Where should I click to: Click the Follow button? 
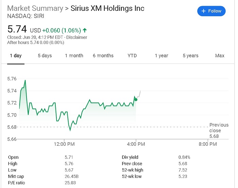211,11
